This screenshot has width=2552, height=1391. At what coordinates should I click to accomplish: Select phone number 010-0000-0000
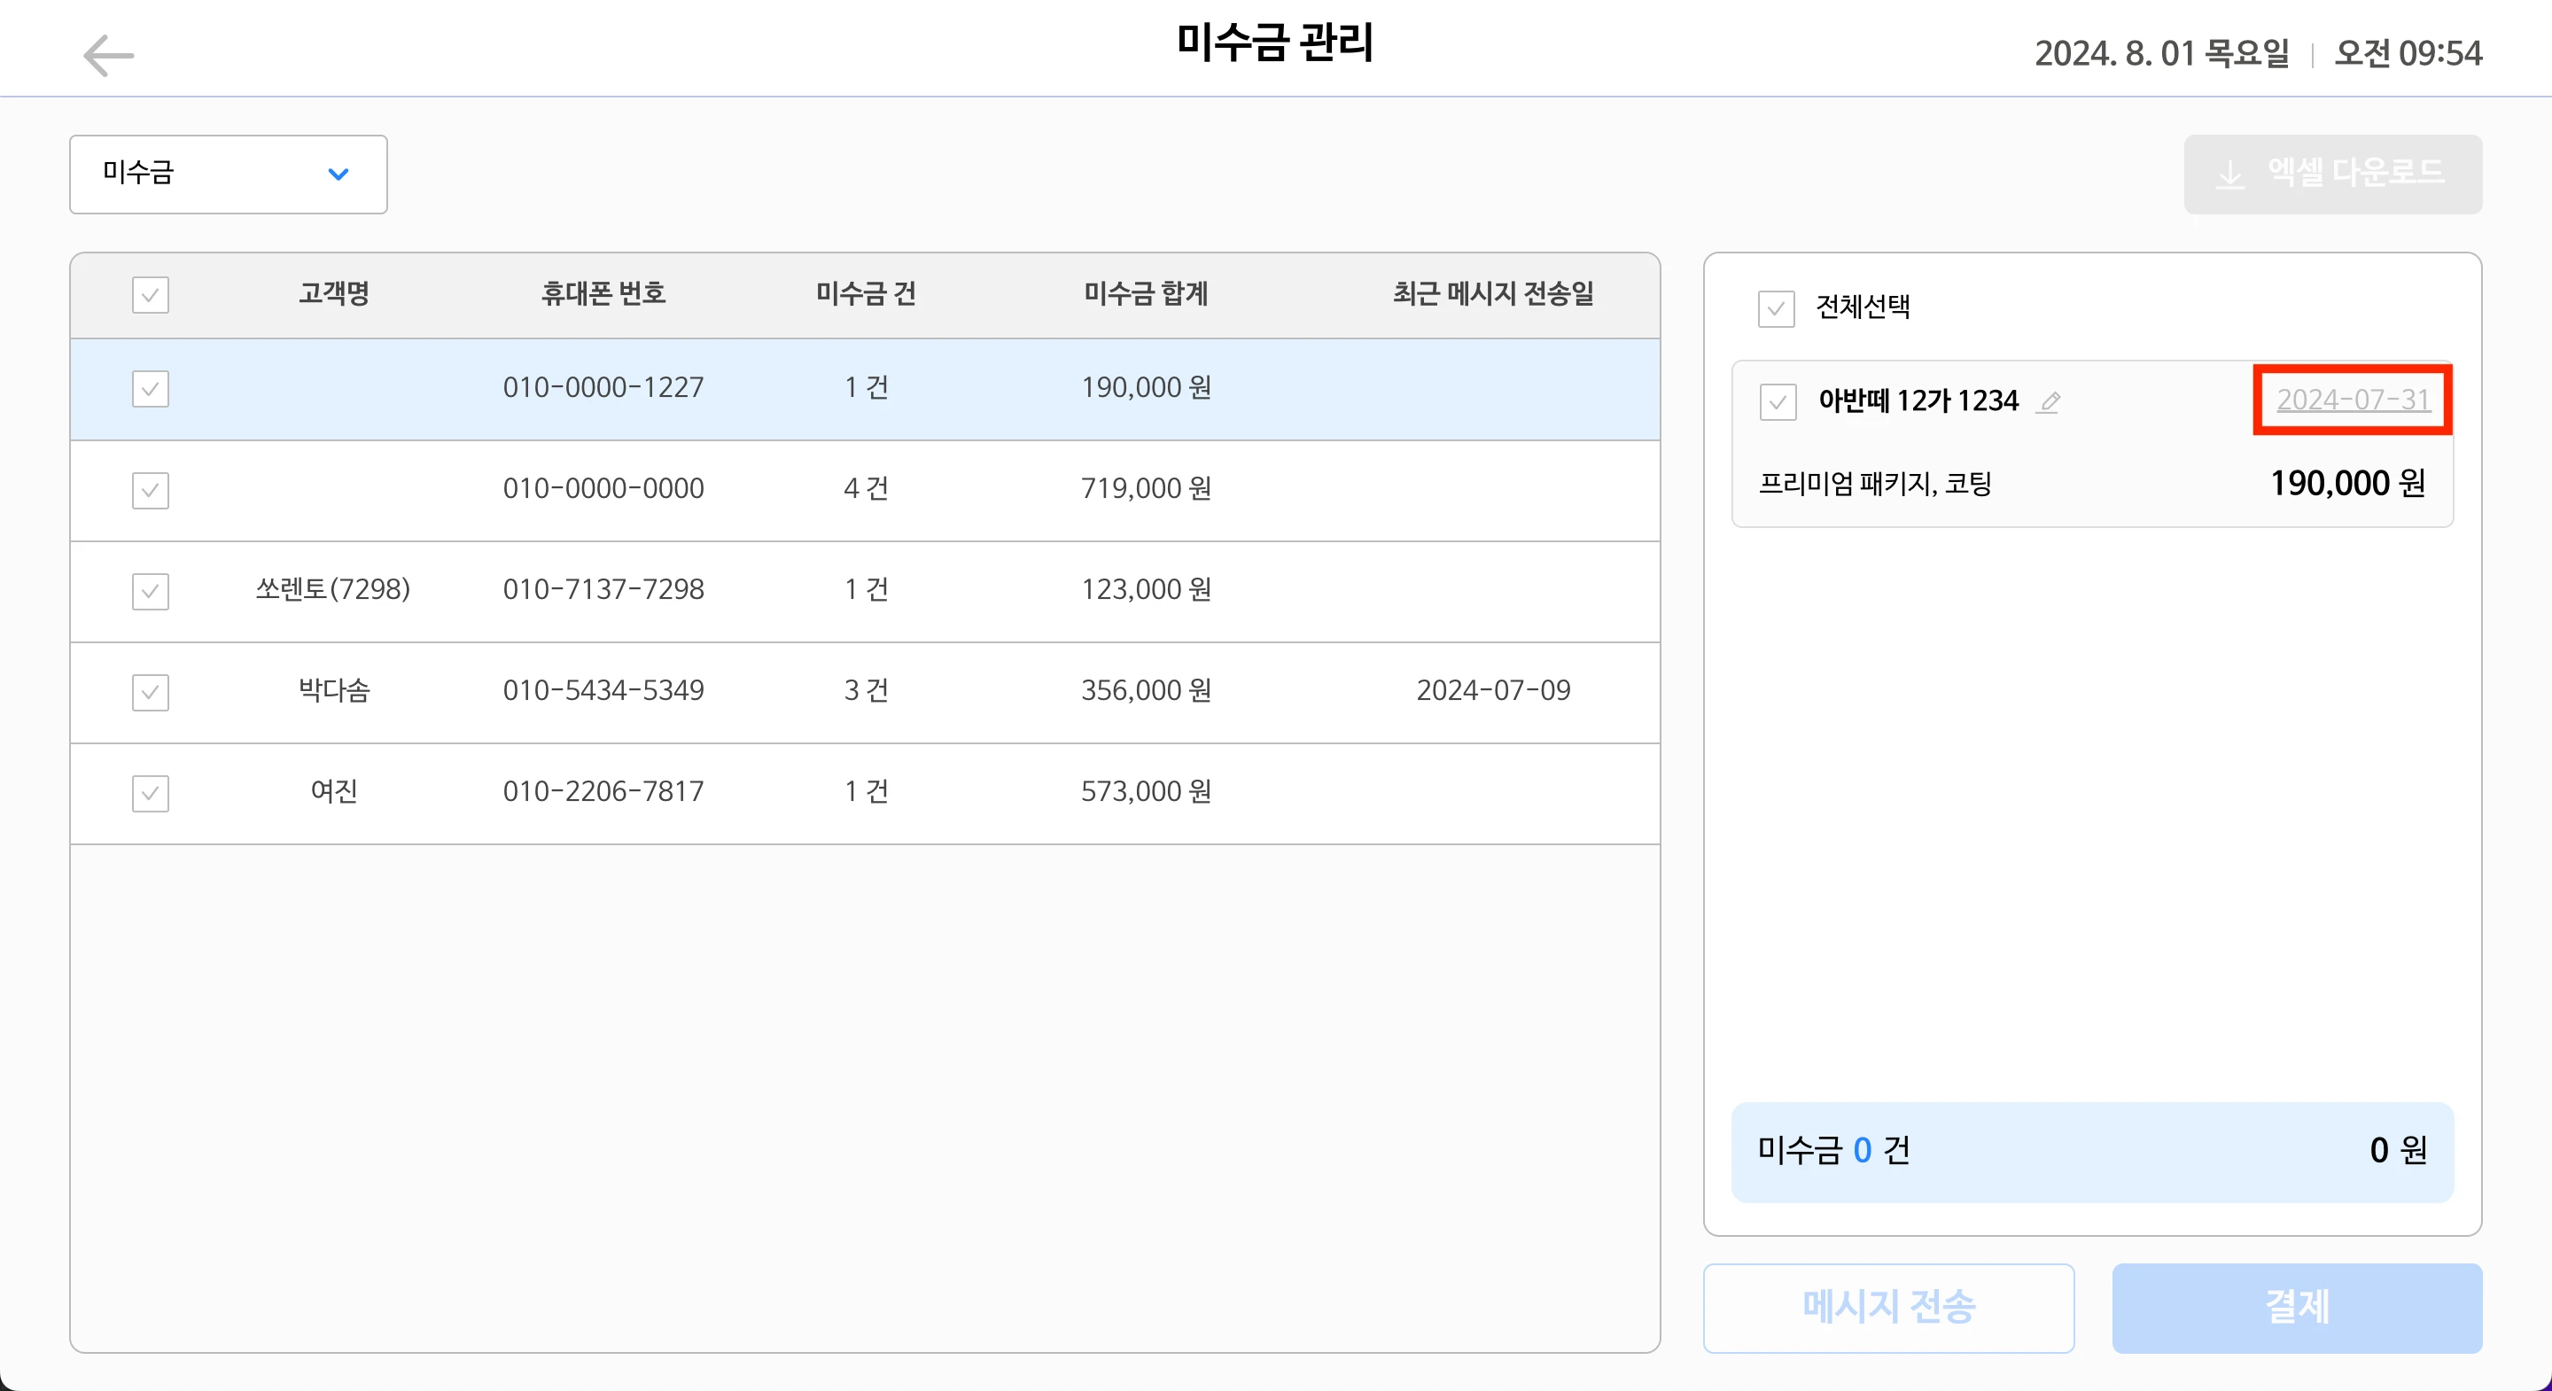(603, 488)
